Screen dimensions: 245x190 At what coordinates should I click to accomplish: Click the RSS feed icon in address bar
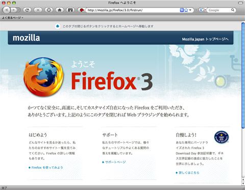[182, 10]
